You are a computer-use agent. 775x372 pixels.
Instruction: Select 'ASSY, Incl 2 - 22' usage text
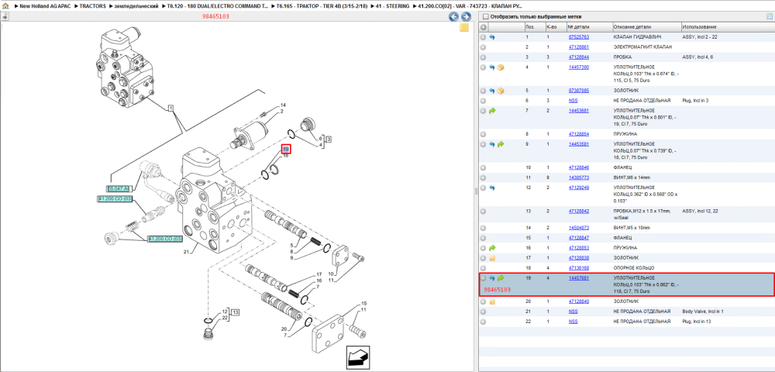[x=699, y=37]
